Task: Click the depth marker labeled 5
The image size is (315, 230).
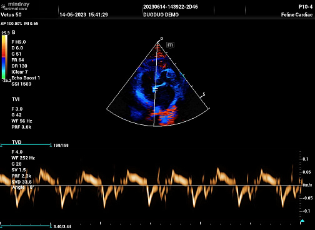Action: pyautogui.click(x=204, y=94)
